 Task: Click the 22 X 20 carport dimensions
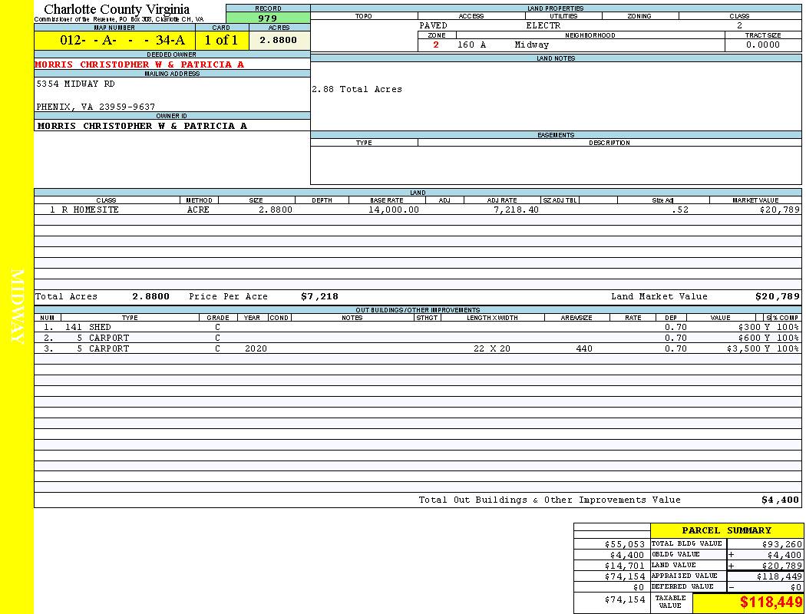coord(492,348)
